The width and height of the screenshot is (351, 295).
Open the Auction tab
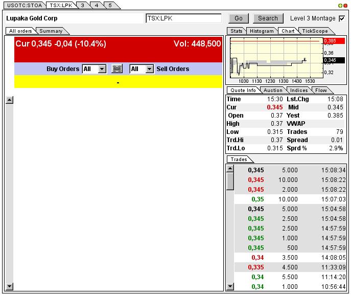click(x=273, y=90)
